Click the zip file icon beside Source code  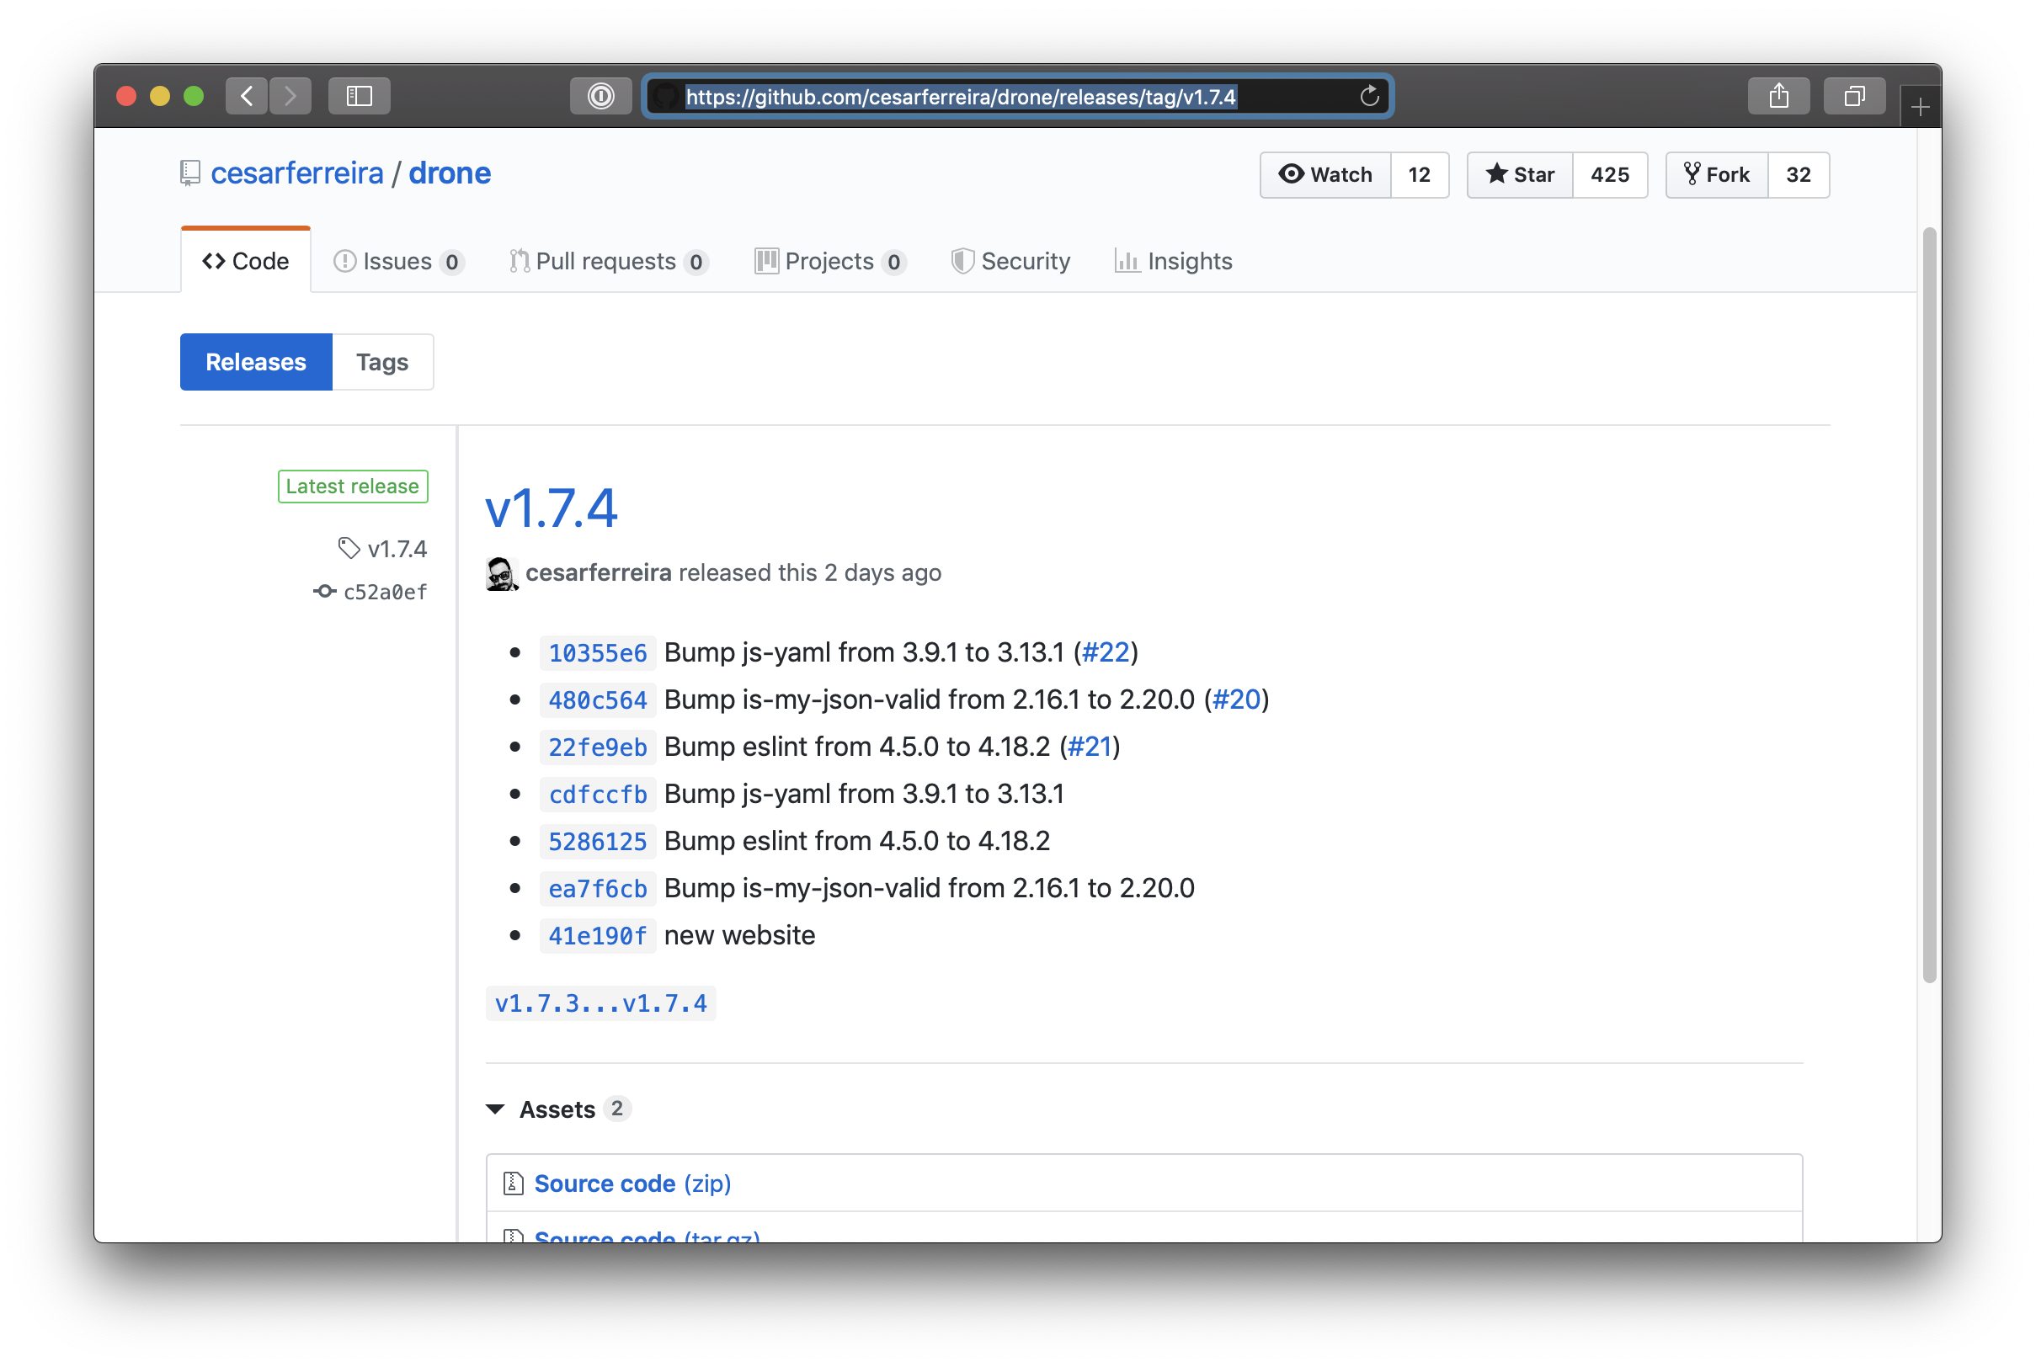point(514,1183)
